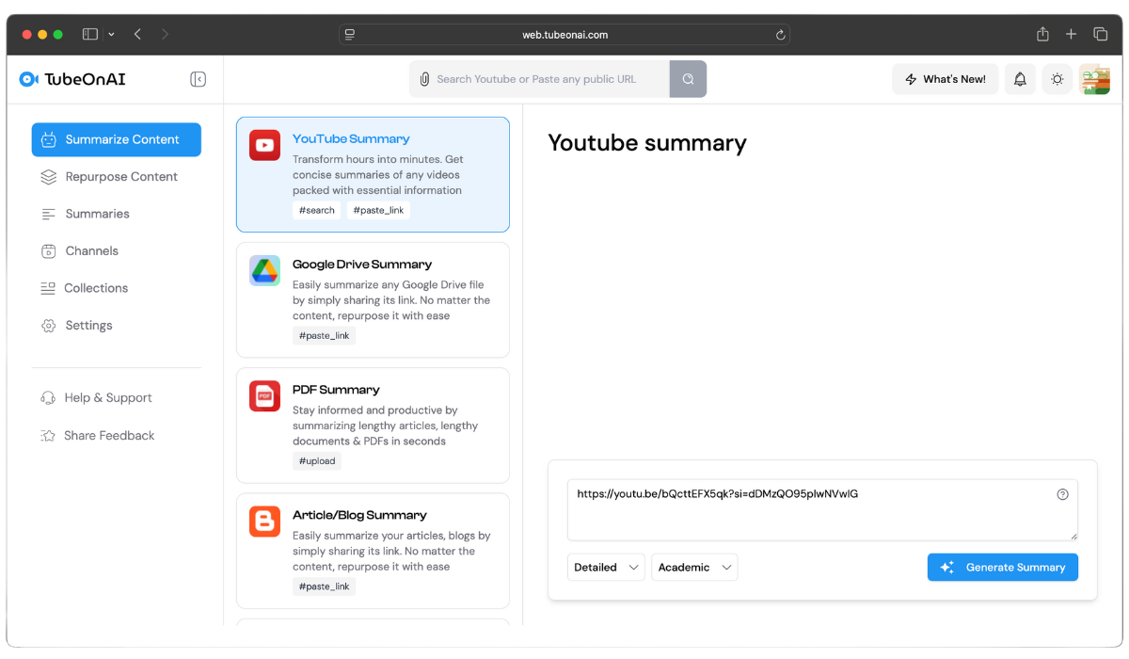Click the YouTube red play icon

coord(264,145)
